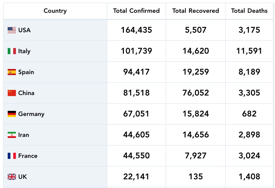The width and height of the screenshot is (275, 188).
Task: Click the Total Recovered column header
Action: click(x=195, y=11)
